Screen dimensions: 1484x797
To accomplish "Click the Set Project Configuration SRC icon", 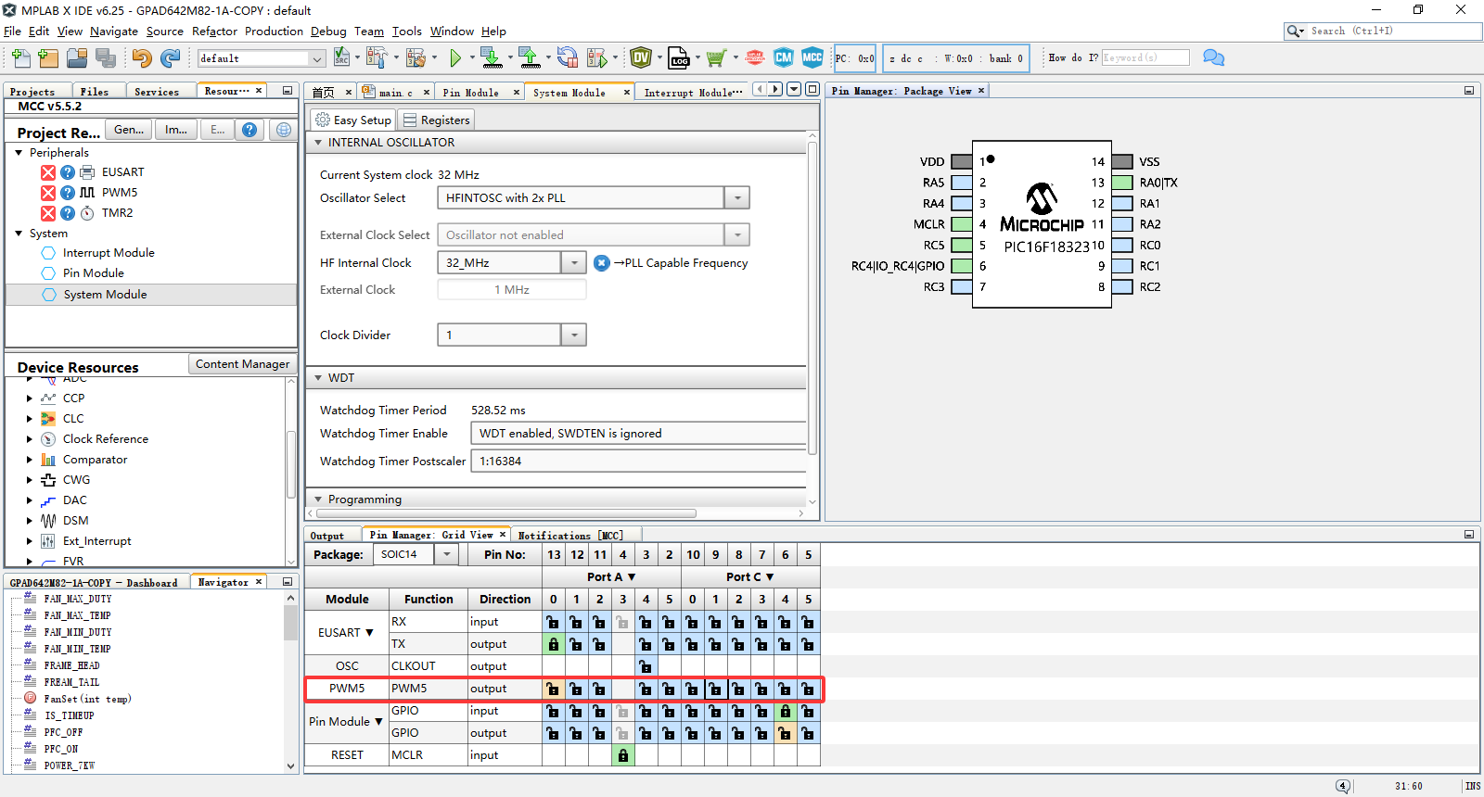I will pos(341,57).
